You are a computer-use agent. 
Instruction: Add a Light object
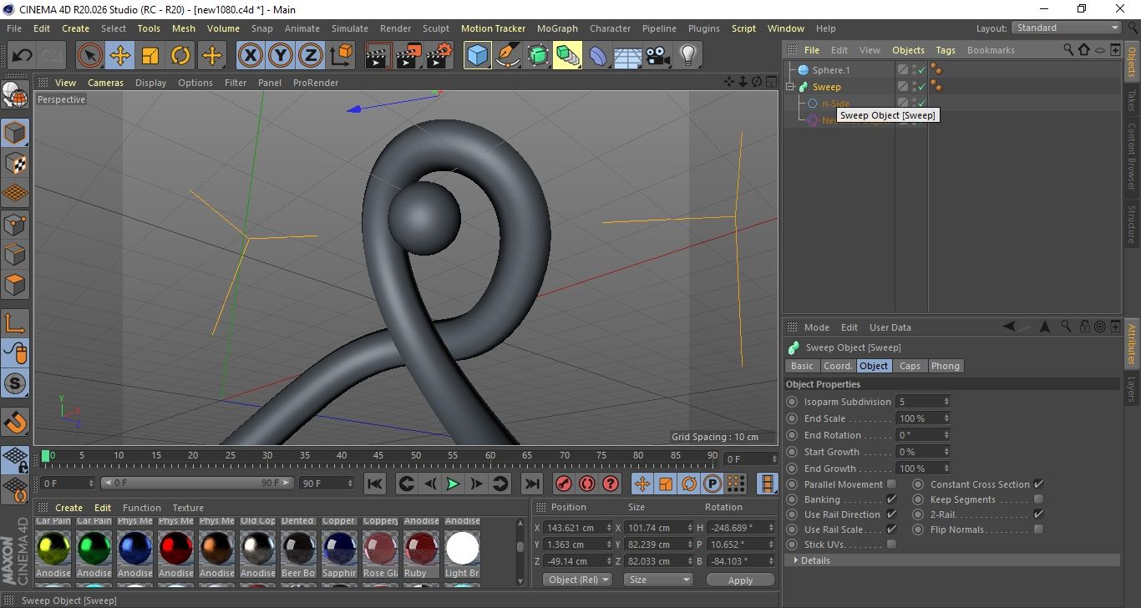[x=688, y=56]
